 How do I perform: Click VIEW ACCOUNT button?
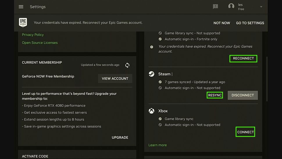(x=115, y=79)
